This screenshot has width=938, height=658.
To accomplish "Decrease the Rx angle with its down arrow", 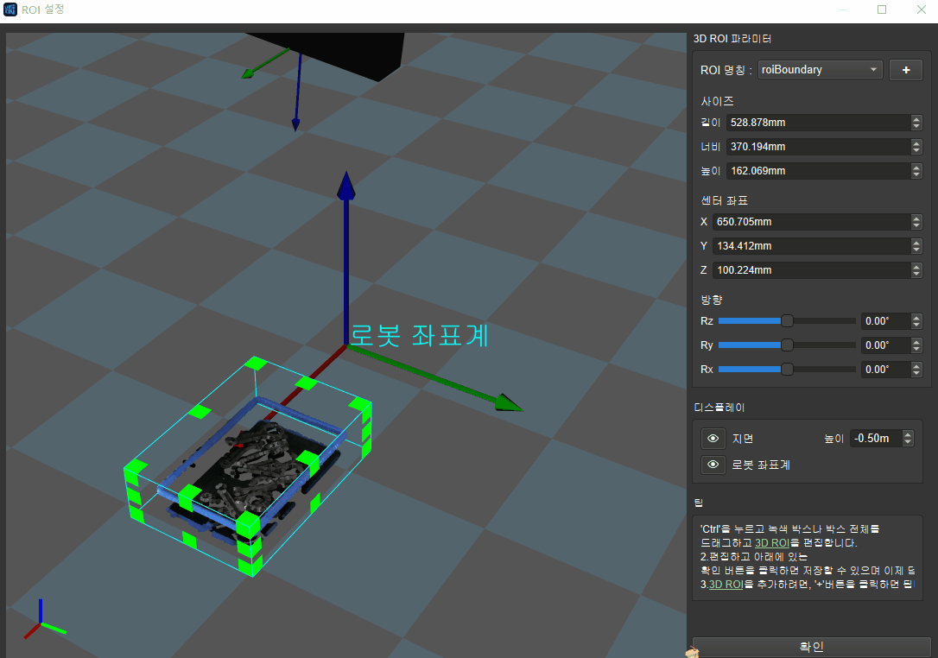I will 916,373.
